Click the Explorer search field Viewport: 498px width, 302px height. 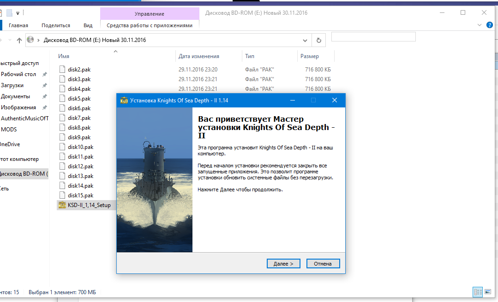tap(373, 37)
